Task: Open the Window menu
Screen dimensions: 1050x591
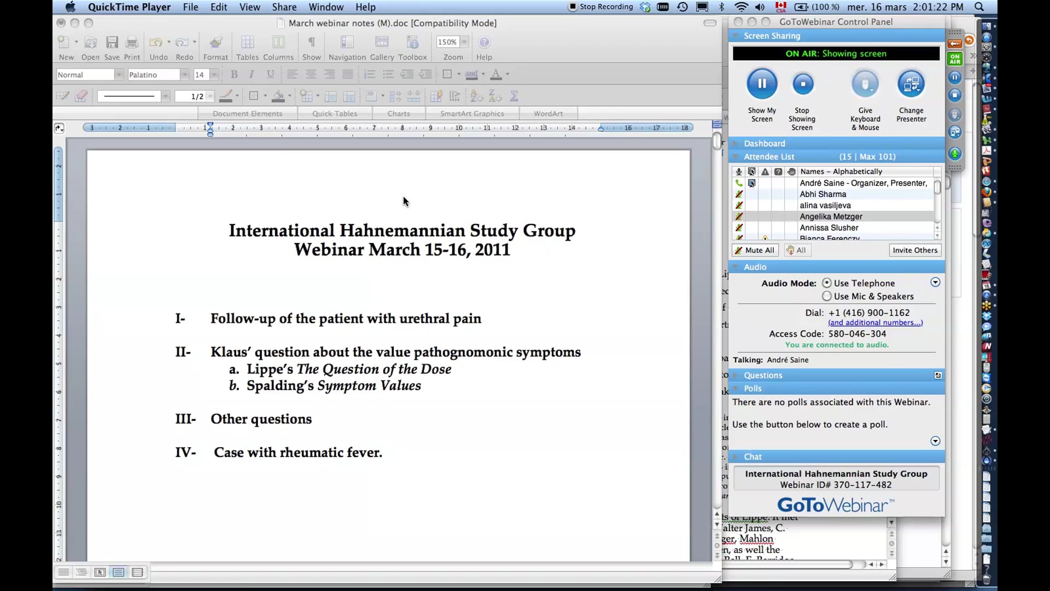Action: pos(325,7)
